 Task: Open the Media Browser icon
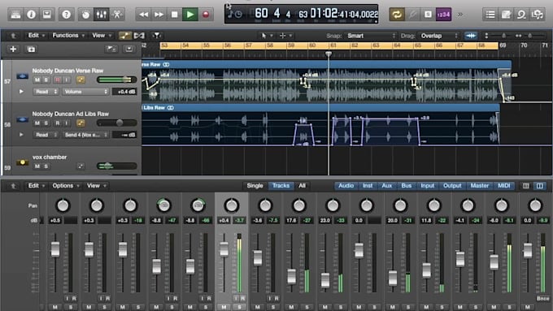pos(537,15)
